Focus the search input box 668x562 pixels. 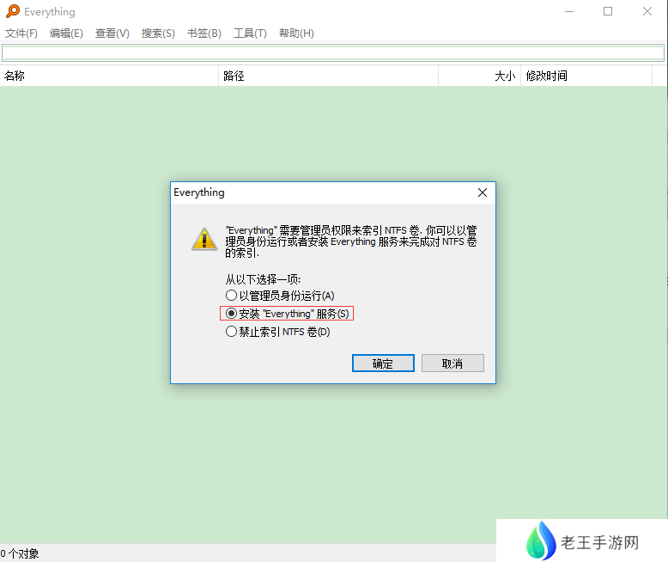coord(333,53)
